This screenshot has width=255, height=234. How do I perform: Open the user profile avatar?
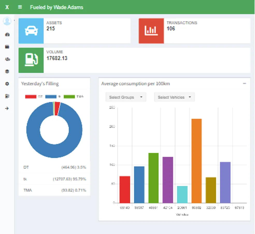pyautogui.click(x=7, y=21)
